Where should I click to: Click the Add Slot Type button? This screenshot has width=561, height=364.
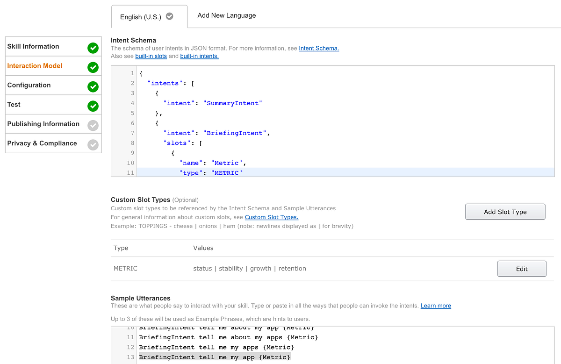click(505, 211)
